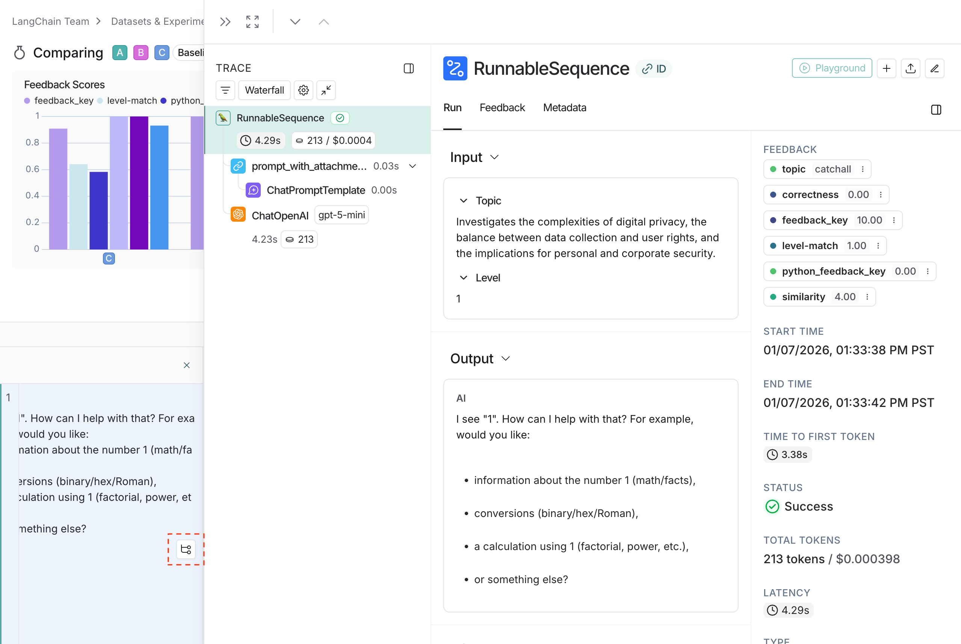Open options menu for topic feedback

pyautogui.click(x=863, y=169)
